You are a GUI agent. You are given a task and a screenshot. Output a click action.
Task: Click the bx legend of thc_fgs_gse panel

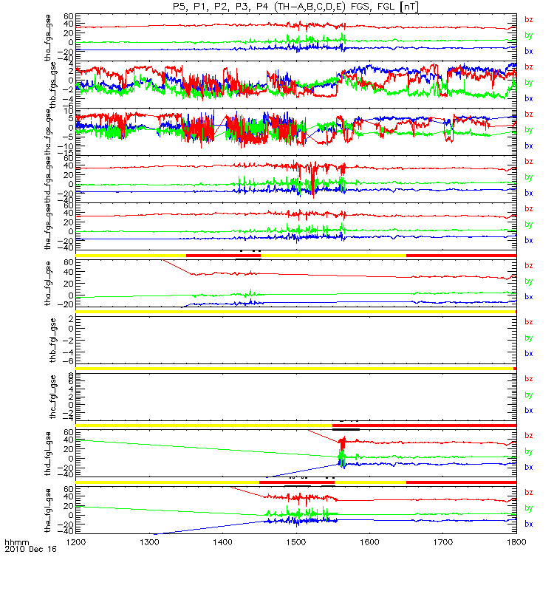[x=529, y=146]
